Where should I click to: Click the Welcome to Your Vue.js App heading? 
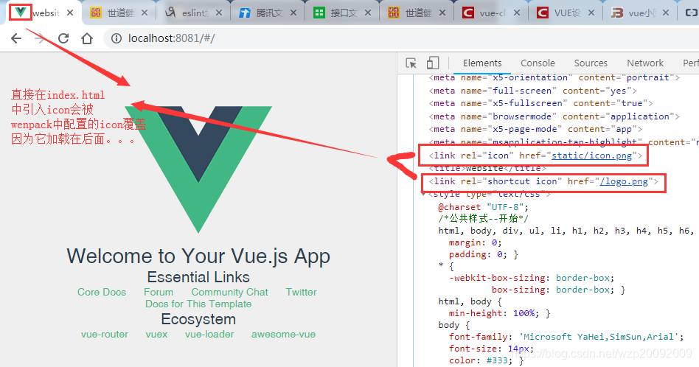pyautogui.click(x=198, y=256)
